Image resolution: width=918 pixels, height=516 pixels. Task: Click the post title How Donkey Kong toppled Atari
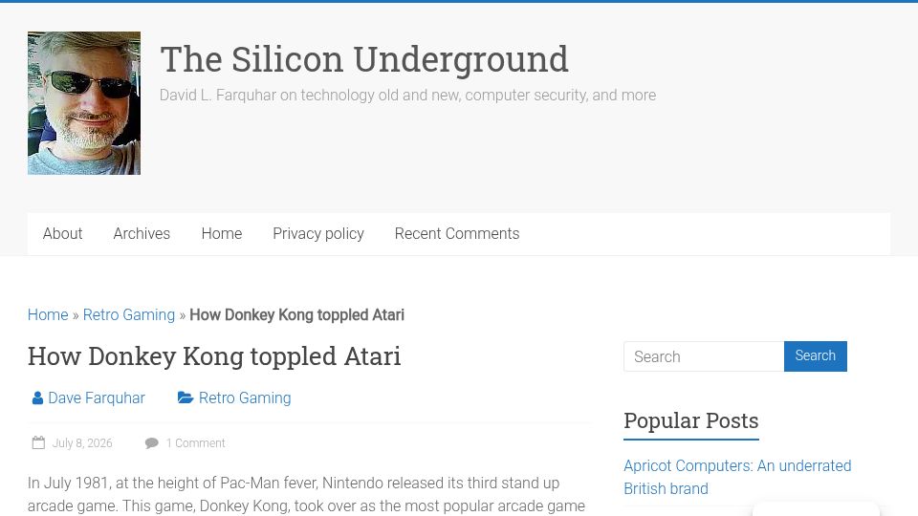(214, 356)
